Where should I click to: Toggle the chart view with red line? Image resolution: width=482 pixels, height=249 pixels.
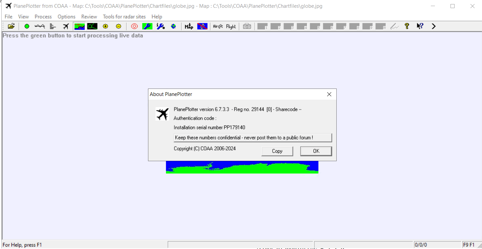click(x=80, y=26)
